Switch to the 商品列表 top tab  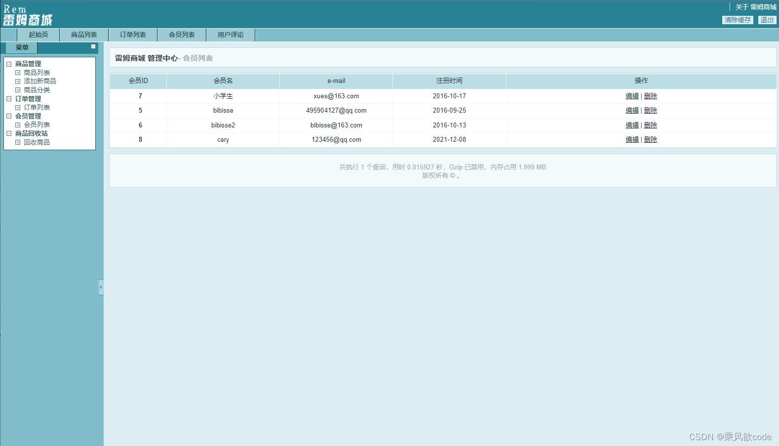pyautogui.click(x=84, y=35)
